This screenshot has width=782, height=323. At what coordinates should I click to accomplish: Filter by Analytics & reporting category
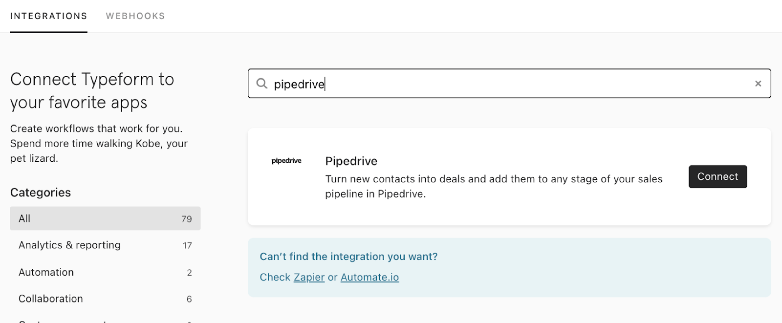coord(69,245)
